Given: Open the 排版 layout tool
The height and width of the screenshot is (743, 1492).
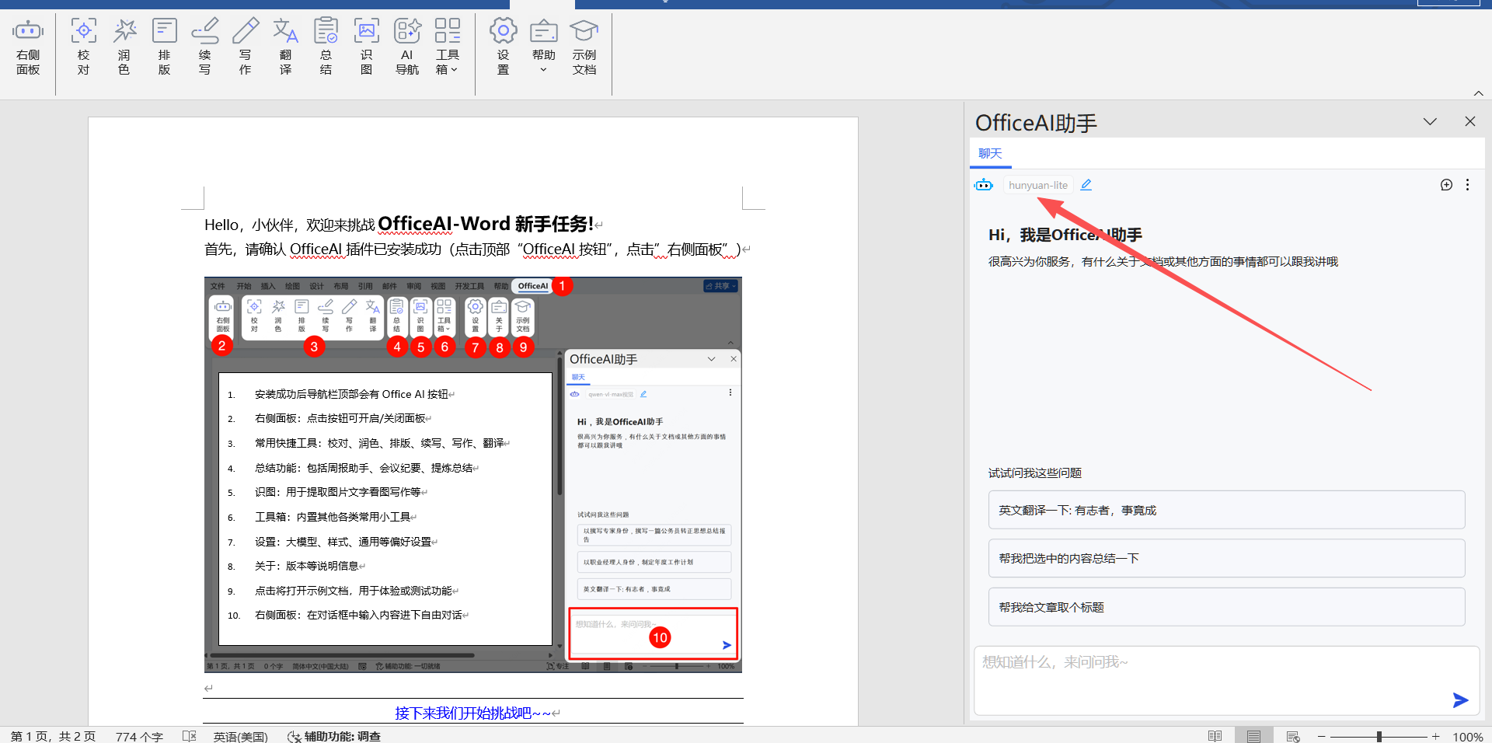Looking at the screenshot, I should [x=165, y=47].
